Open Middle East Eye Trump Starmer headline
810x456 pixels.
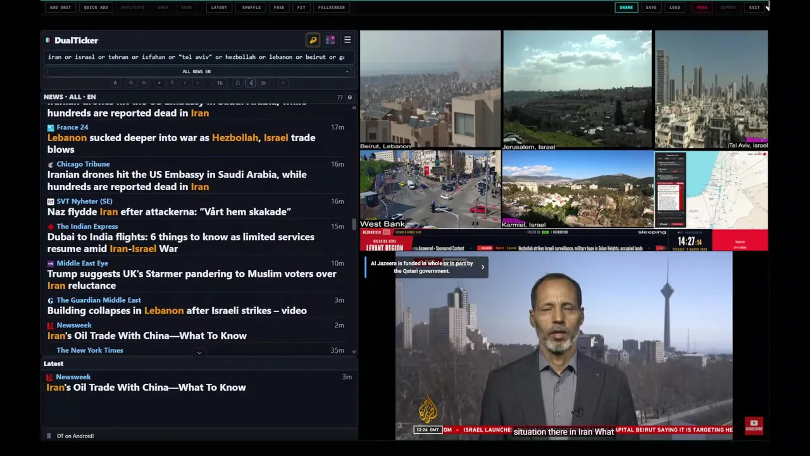pos(192,279)
